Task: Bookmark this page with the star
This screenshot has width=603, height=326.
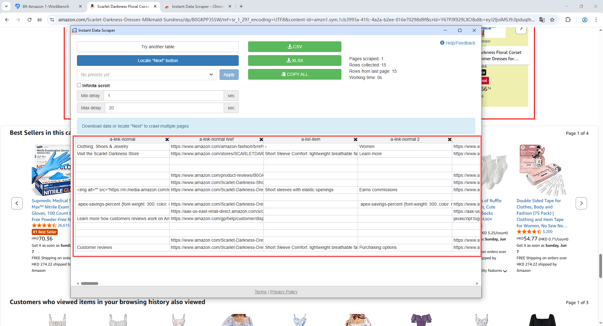Action: (x=552, y=20)
